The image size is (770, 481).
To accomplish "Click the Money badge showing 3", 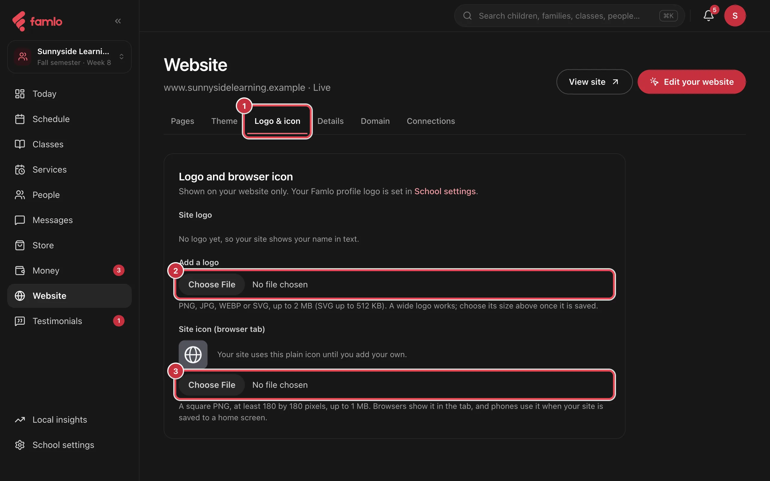I will click(119, 270).
